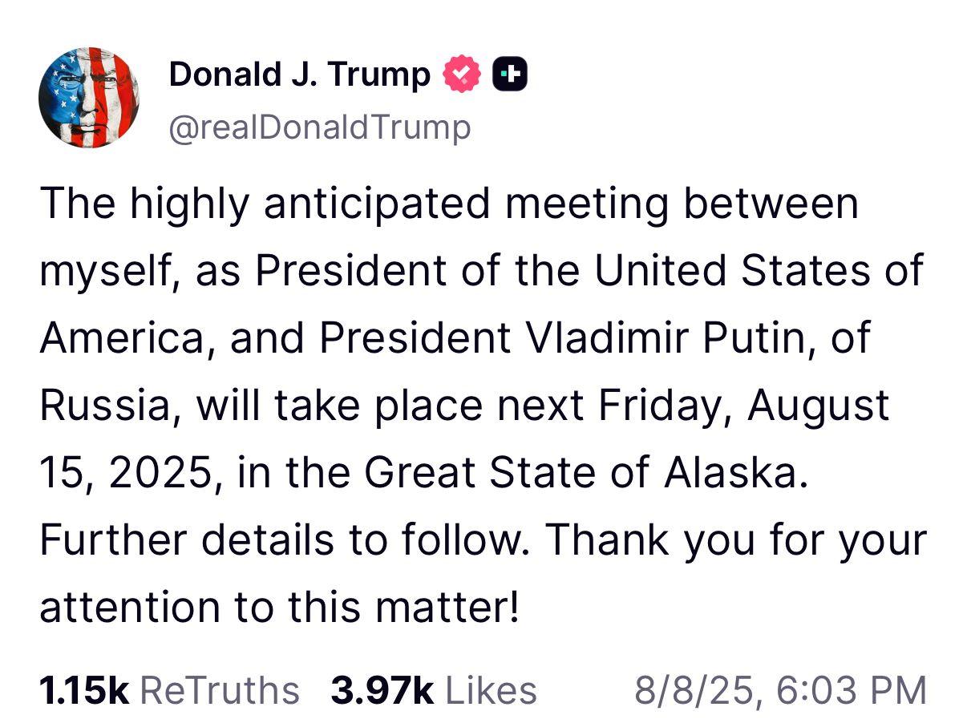Viewport: 967px width, 723px height.
Task: Click the ReTruths label
Action: pyautogui.click(x=219, y=690)
